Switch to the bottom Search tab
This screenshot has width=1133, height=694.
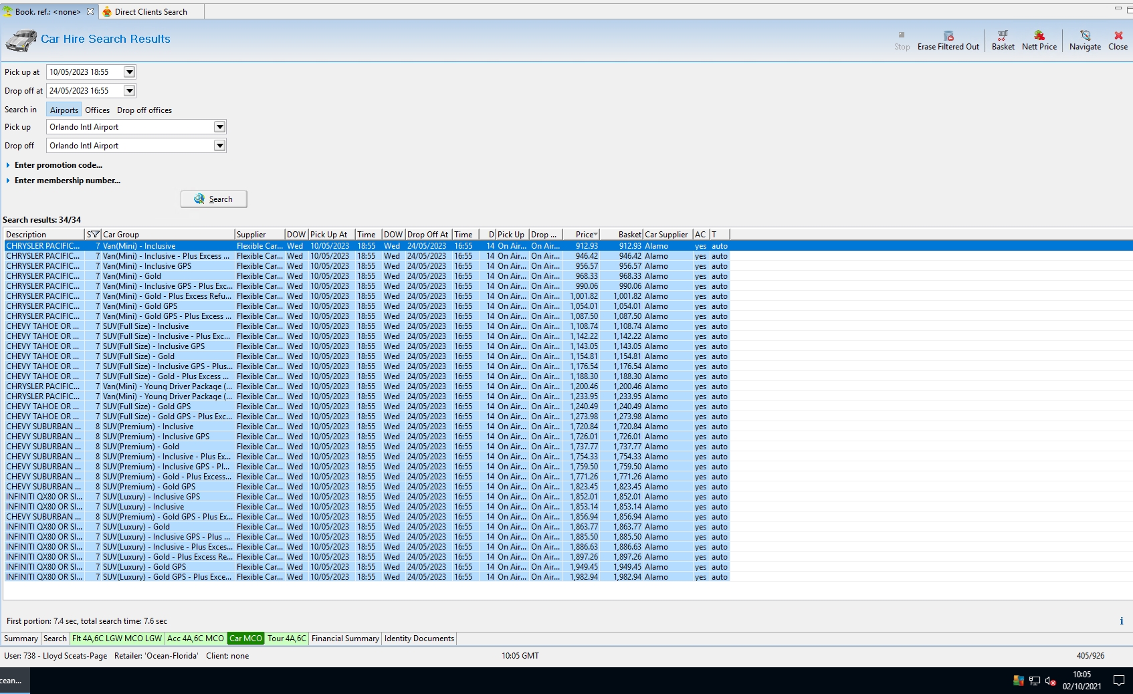click(x=55, y=639)
